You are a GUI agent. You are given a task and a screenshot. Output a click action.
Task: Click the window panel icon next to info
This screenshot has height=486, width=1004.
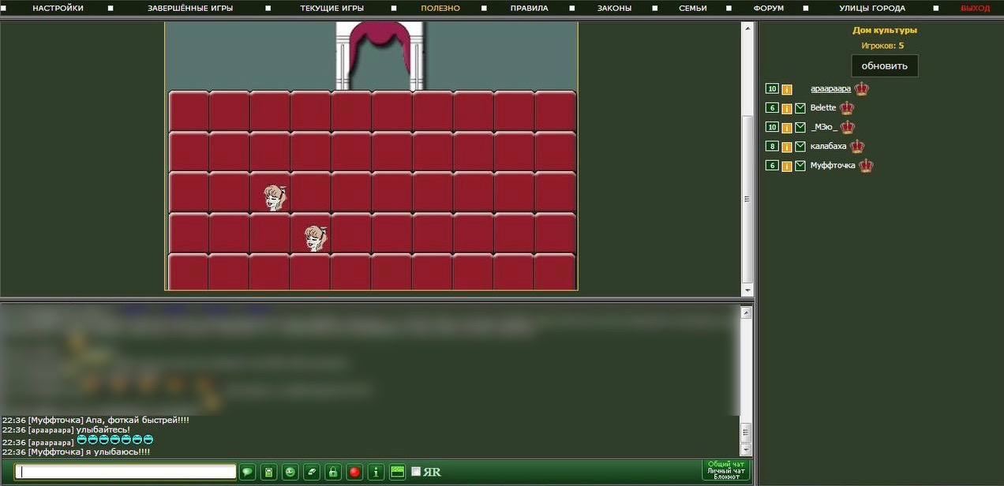[397, 472]
